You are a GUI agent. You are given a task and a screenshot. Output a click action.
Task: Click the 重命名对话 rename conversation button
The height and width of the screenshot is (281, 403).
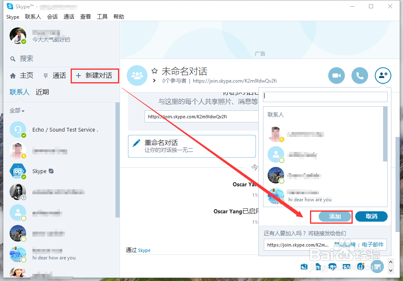pos(192,146)
